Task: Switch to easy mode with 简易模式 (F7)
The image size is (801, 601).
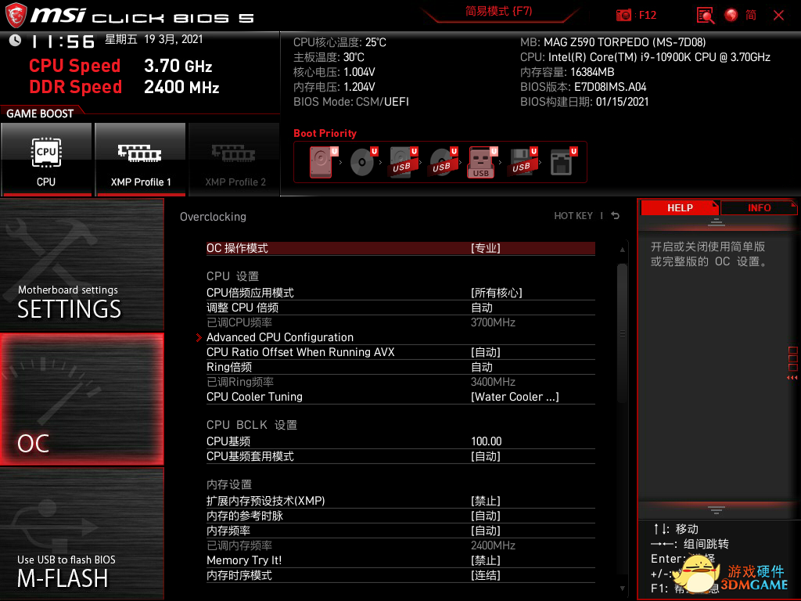Action: tap(498, 11)
